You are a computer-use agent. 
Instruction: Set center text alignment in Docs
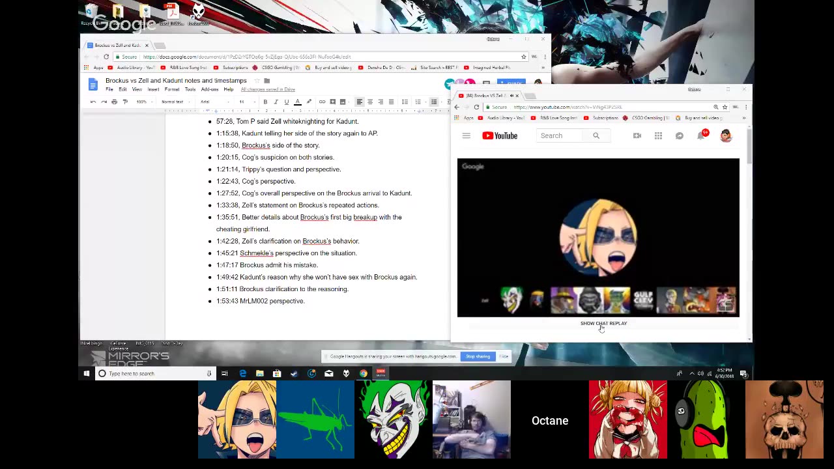click(x=370, y=102)
